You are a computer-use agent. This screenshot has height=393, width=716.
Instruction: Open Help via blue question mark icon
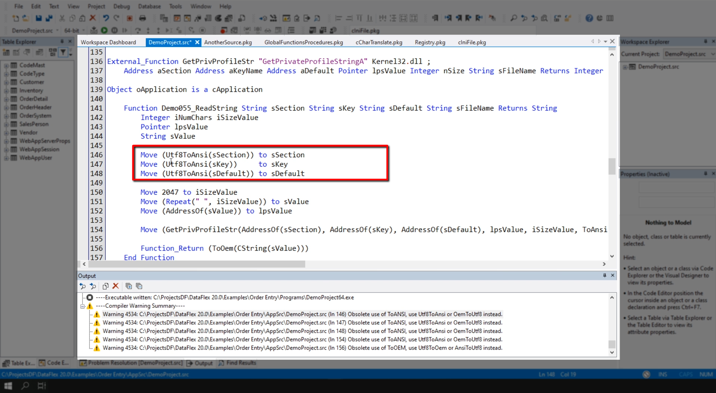(x=589, y=18)
